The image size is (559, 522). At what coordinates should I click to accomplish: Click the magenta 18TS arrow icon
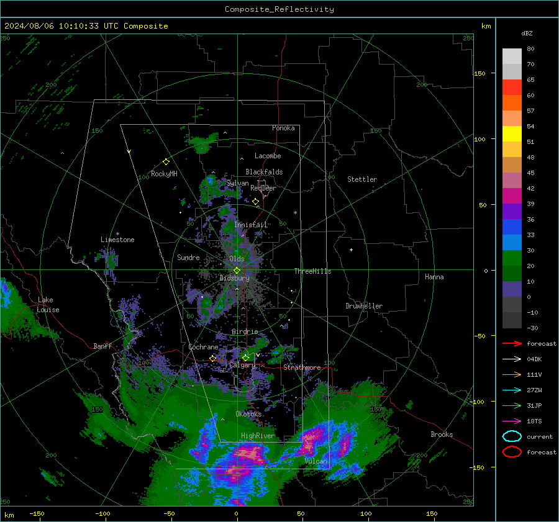[x=512, y=421]
